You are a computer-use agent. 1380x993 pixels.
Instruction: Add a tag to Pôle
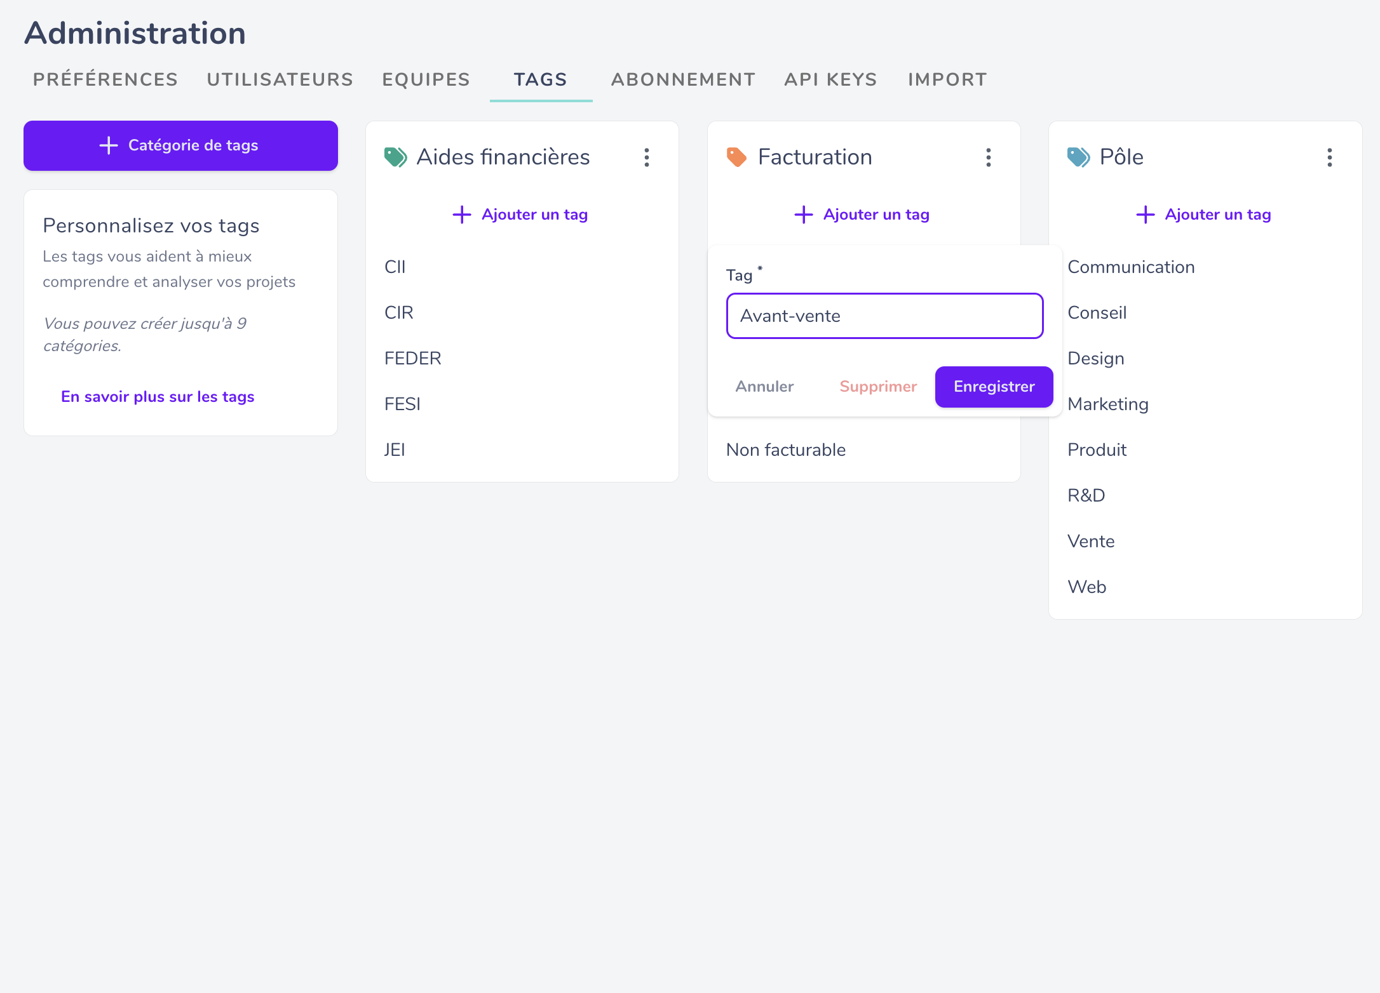pos(1203,215)
